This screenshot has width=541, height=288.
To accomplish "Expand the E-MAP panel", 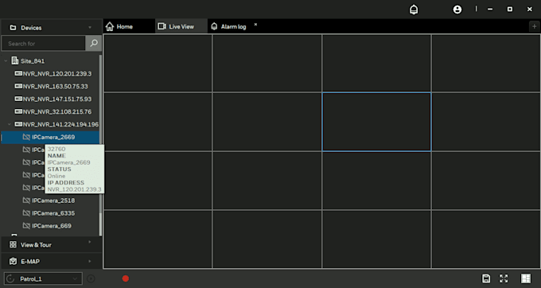I will coord(51,261).
